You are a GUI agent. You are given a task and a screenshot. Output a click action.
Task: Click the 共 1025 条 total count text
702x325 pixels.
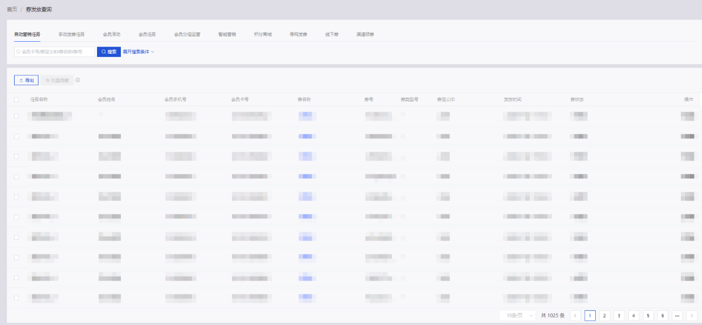(553, 315)
